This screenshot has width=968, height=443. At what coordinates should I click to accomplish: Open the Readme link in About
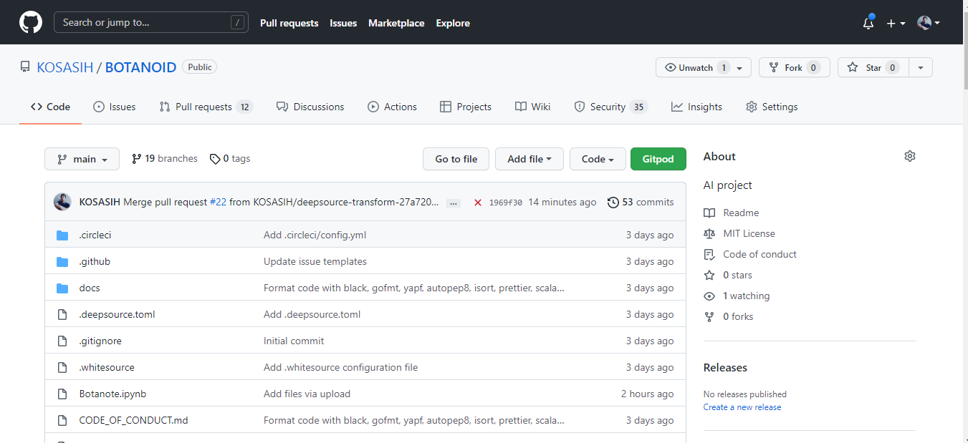click(x=732, y=213)
